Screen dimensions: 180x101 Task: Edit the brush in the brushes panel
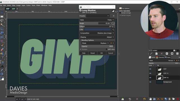pyautogui.click(x=151, y=54)
